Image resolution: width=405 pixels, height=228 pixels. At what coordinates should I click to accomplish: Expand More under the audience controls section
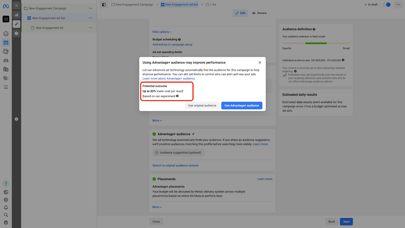coord(157,121)
